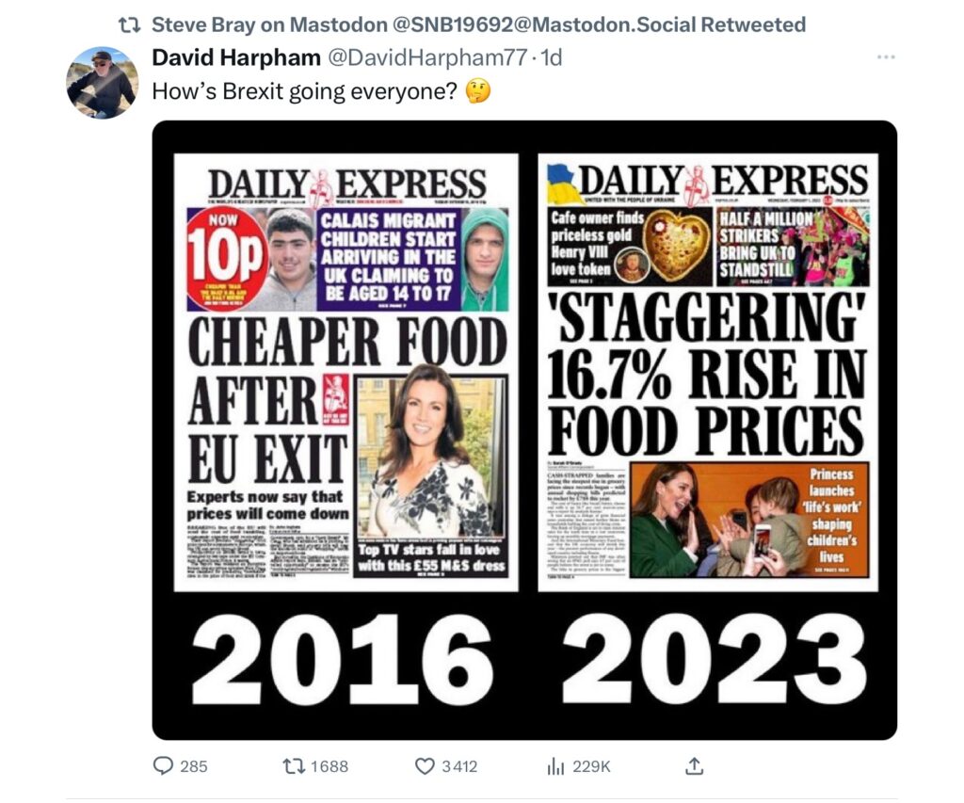Like the tweet with heart icon
Image resolution: width=964 pixels, height=803 pixels.
[x=425, y=766]
